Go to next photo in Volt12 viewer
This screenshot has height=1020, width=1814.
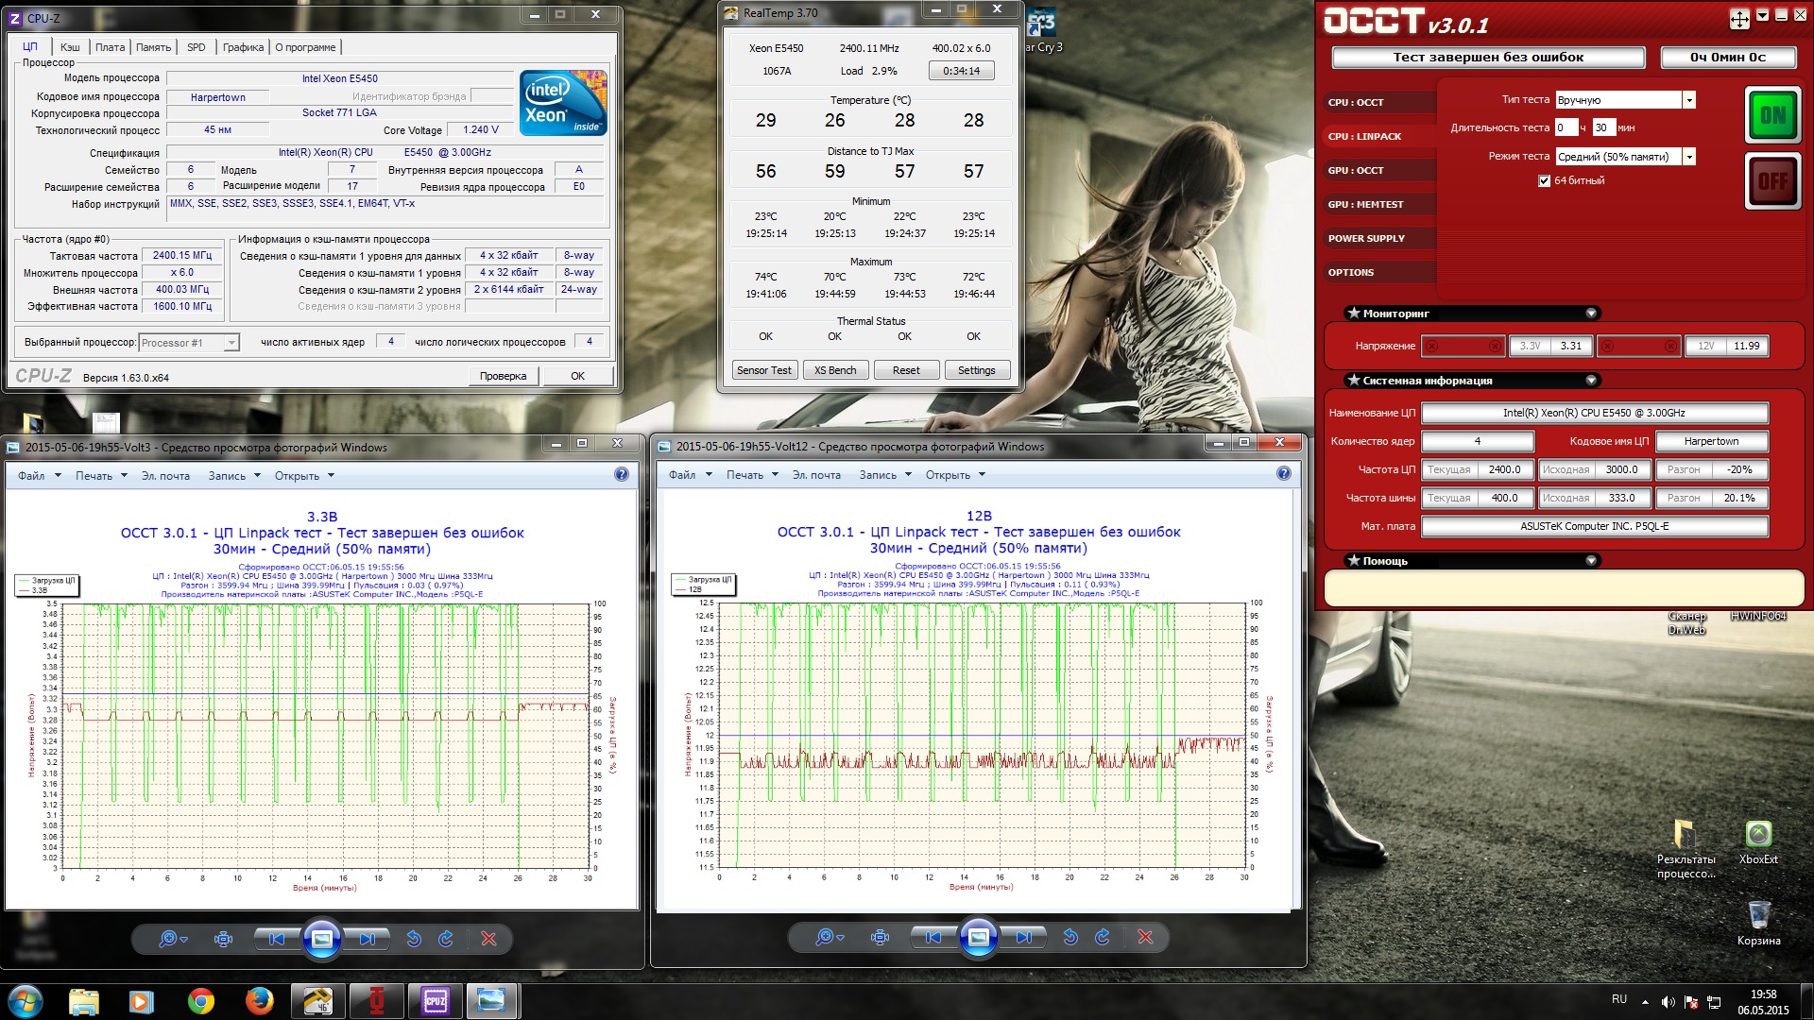click(1024, 937)
